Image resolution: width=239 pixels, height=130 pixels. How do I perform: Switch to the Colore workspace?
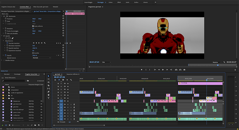click(111, 2)
